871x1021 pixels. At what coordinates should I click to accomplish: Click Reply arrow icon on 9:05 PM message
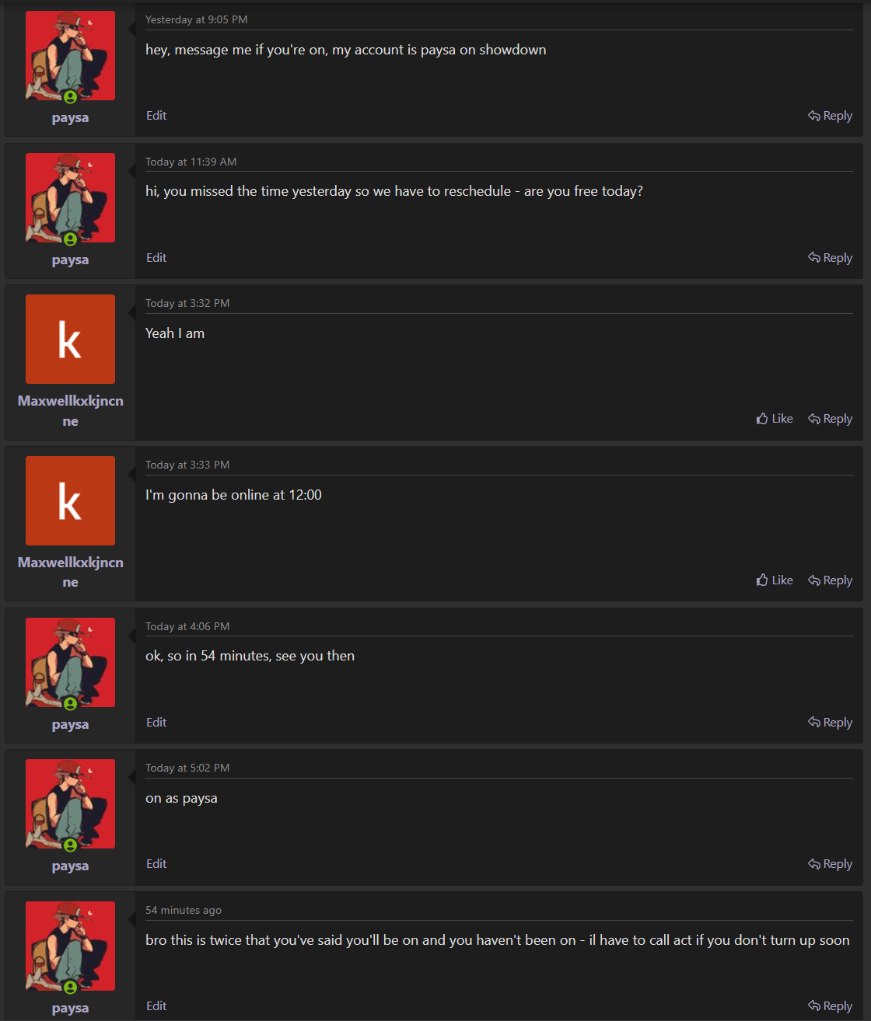pos(814,116)
